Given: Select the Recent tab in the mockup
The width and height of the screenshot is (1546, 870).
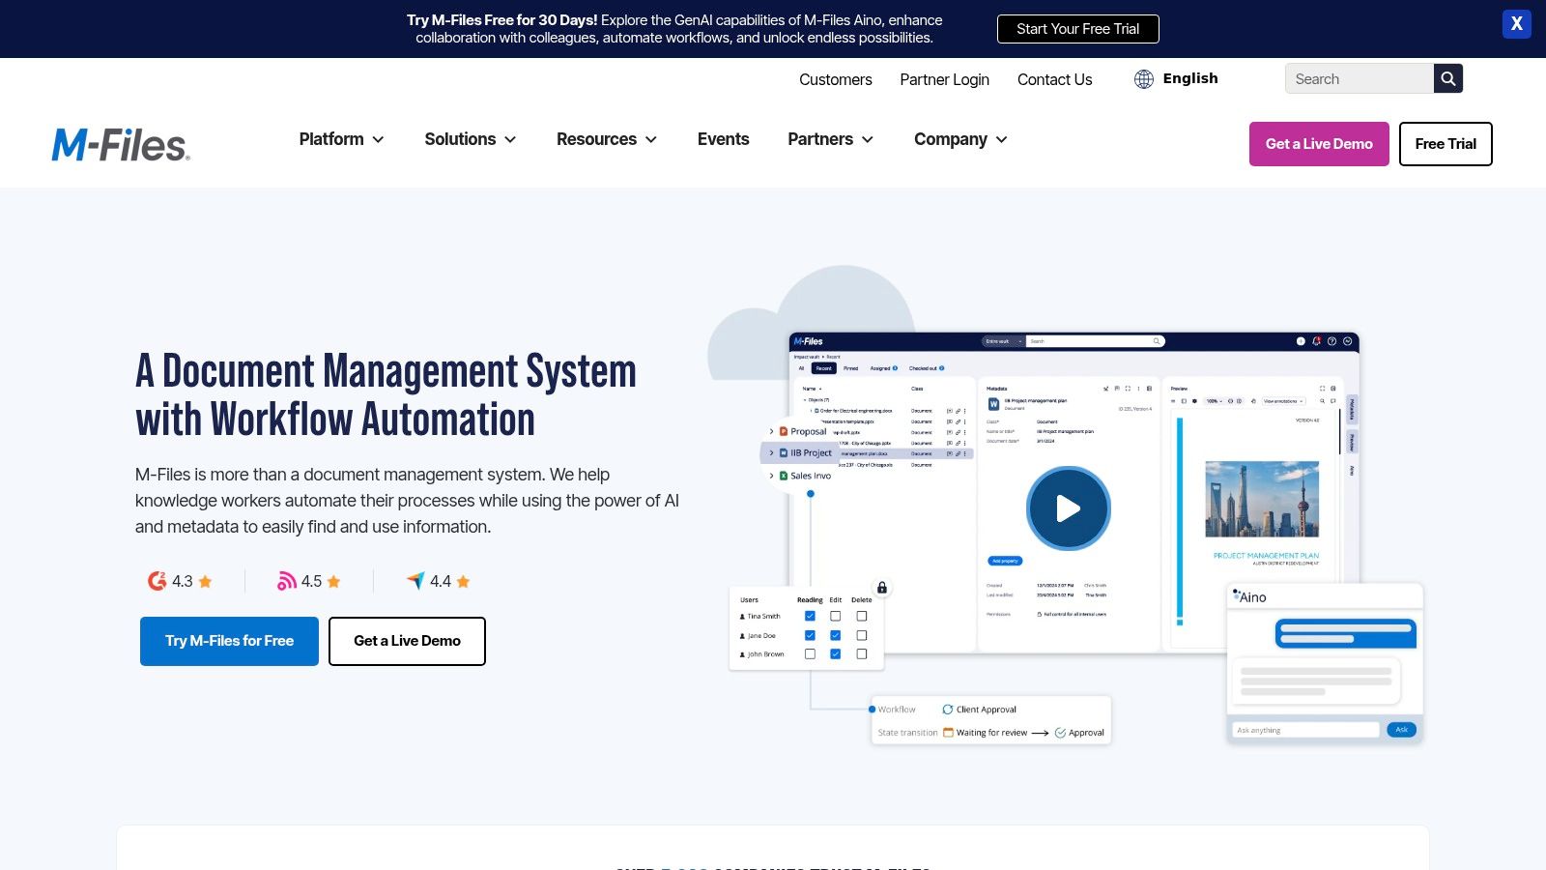Looking at the screenshot, I should 823,368.
